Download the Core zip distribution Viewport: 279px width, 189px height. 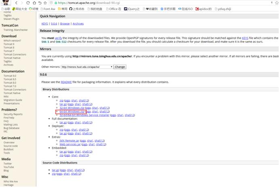pyautogui.click(x=61, y=101)
